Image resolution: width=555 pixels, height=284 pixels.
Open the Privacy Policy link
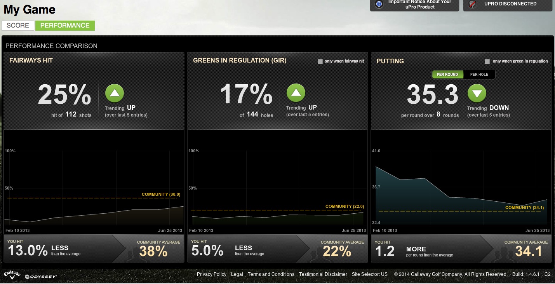coord(211,274)
